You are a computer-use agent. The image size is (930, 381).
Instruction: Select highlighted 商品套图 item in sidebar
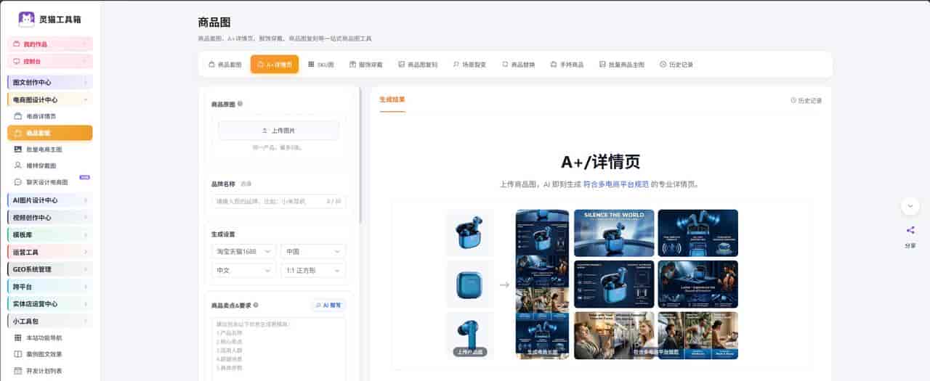coord(50,133)
